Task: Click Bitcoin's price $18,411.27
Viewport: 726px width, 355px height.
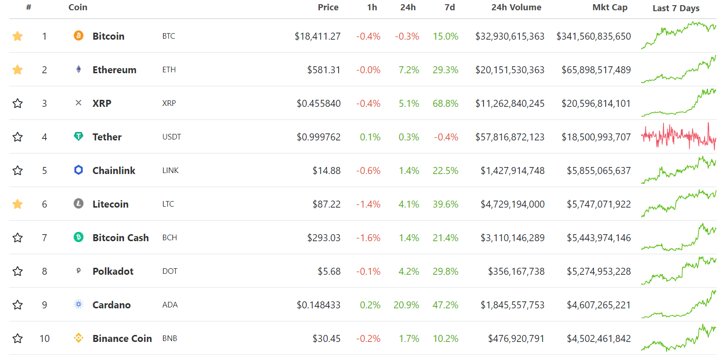Action: point(318,36)
